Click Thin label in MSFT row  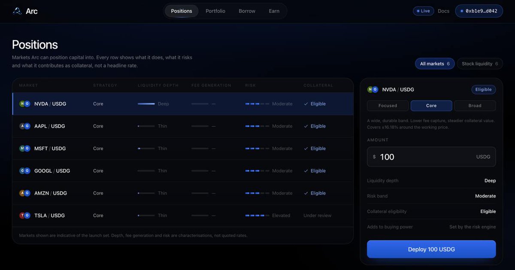point(163,149)
